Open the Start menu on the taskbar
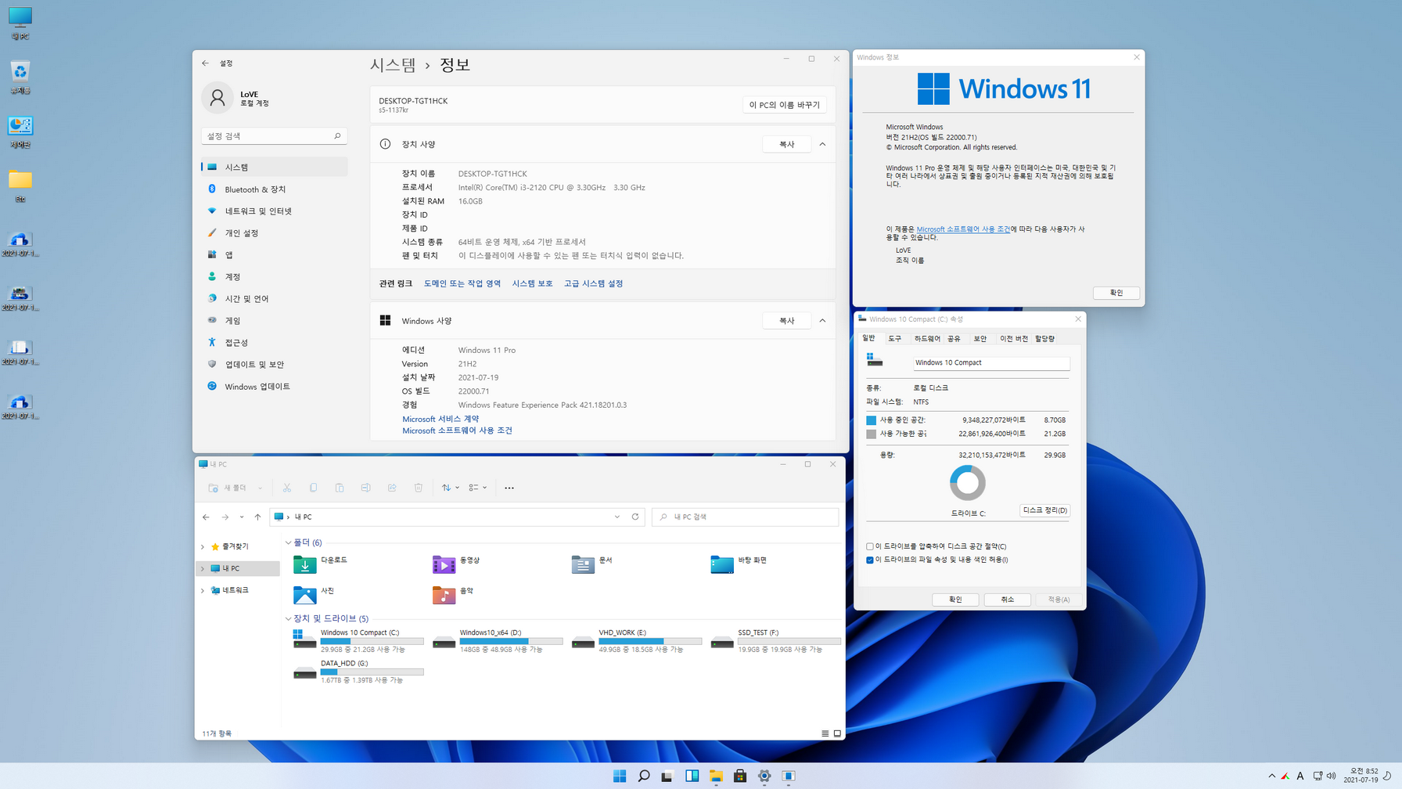The width and height of the screenshot is (1402, 789). 620,776
